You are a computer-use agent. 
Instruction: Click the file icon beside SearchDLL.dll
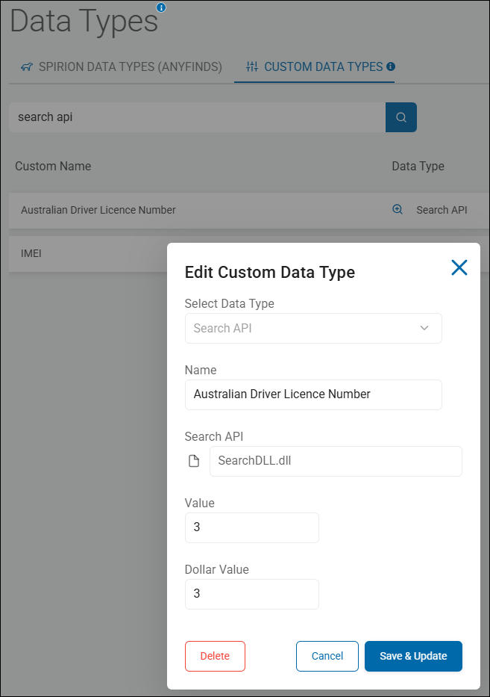click(194, 461)
